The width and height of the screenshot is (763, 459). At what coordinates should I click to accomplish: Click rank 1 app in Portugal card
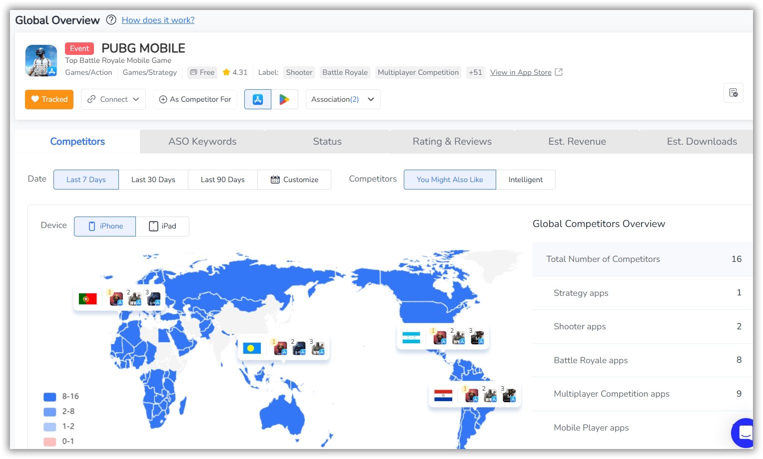coord(116,299)
